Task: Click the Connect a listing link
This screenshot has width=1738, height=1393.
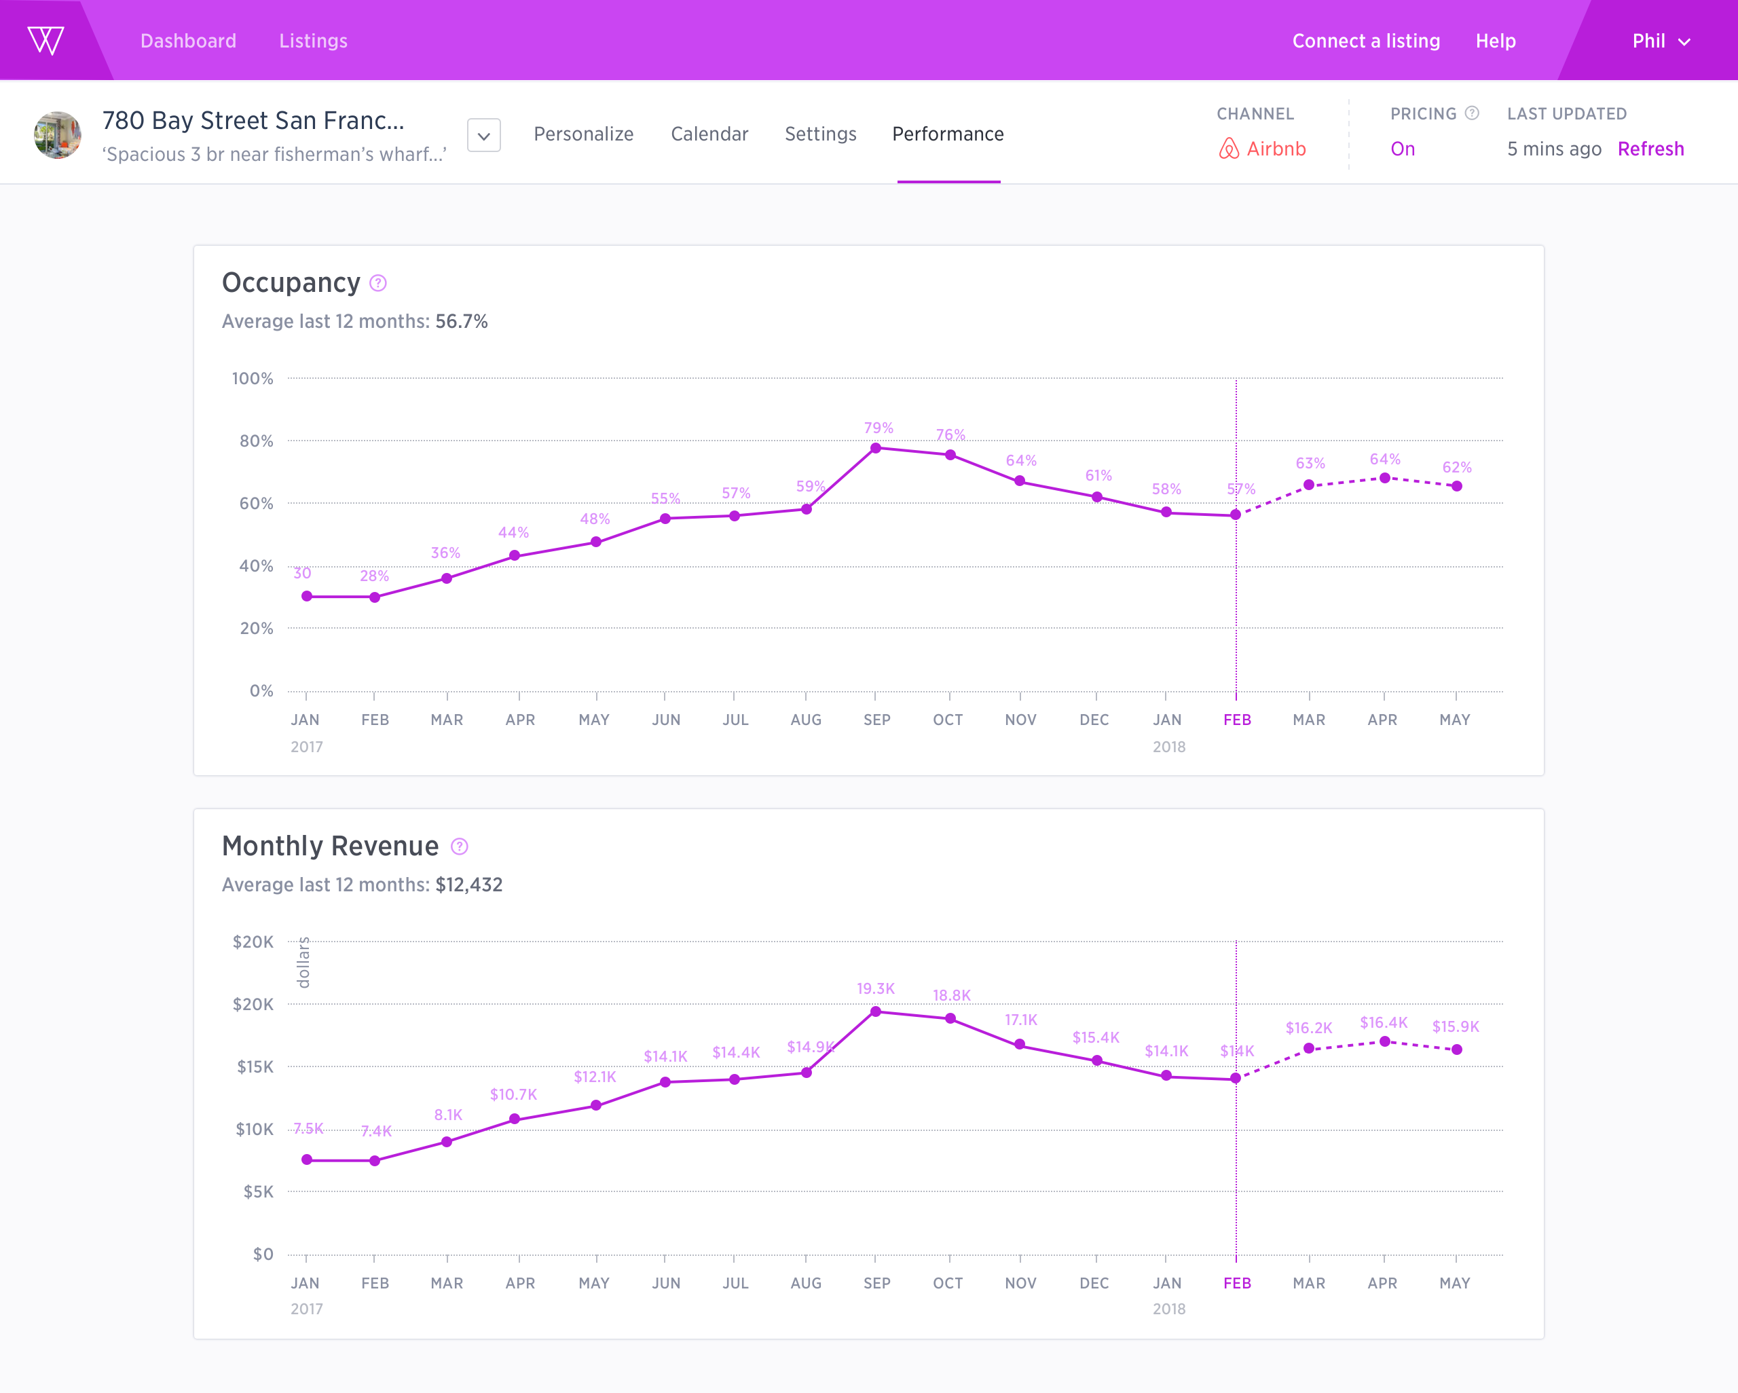Action: pyautogui.click(x=1365, y=41)
